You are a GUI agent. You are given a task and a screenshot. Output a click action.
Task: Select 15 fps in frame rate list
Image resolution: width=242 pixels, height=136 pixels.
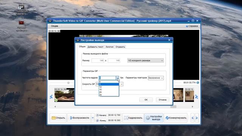pos(109,90)
